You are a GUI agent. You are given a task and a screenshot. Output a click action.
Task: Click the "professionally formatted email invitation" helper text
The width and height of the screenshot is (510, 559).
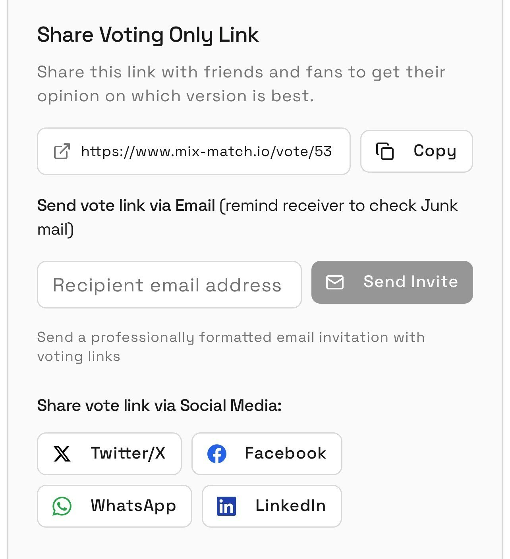[231, 337]
